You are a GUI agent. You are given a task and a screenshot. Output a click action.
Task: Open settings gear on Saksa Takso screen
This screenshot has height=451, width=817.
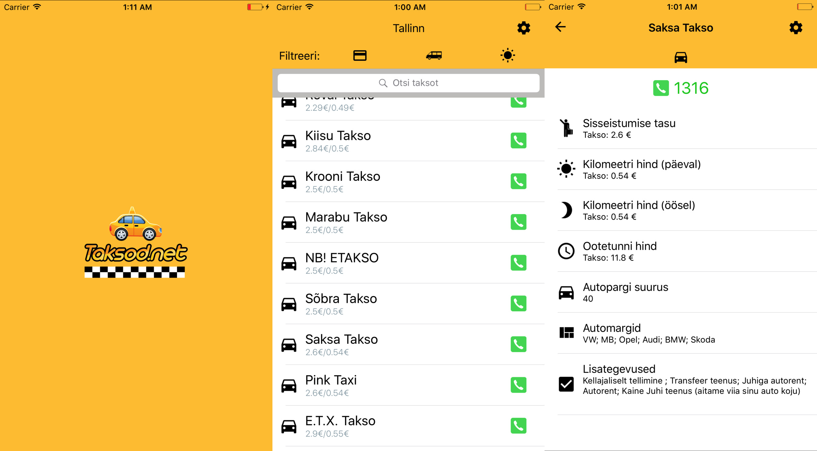coord(796,28)
